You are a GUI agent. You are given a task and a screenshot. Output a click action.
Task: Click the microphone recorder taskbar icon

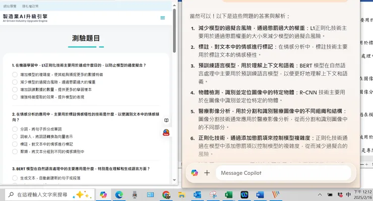tap(135, 195)
